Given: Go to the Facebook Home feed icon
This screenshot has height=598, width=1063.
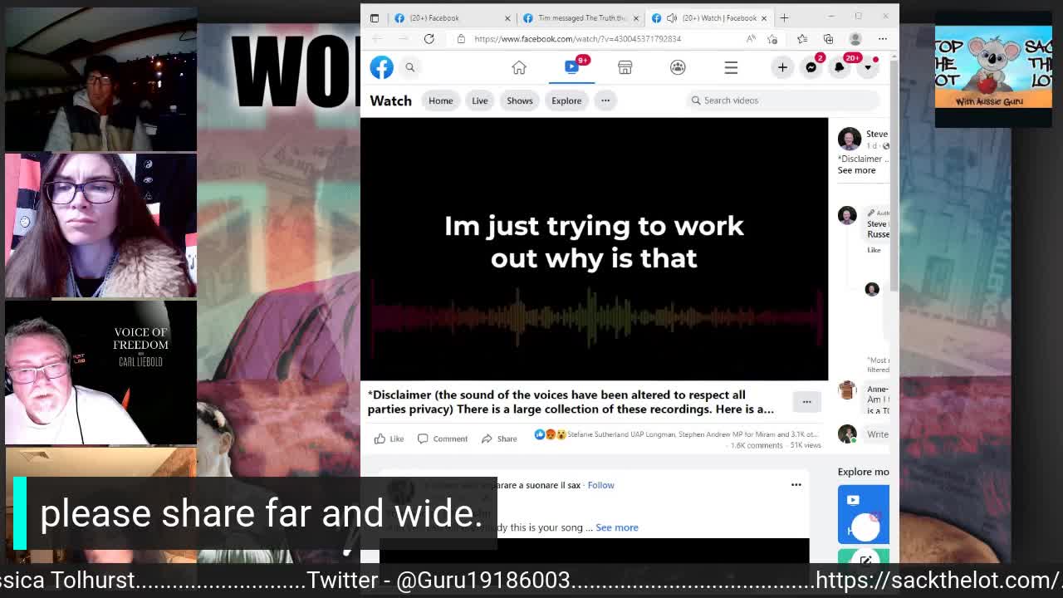Looking at the screenshot, I should click(519, 67).
